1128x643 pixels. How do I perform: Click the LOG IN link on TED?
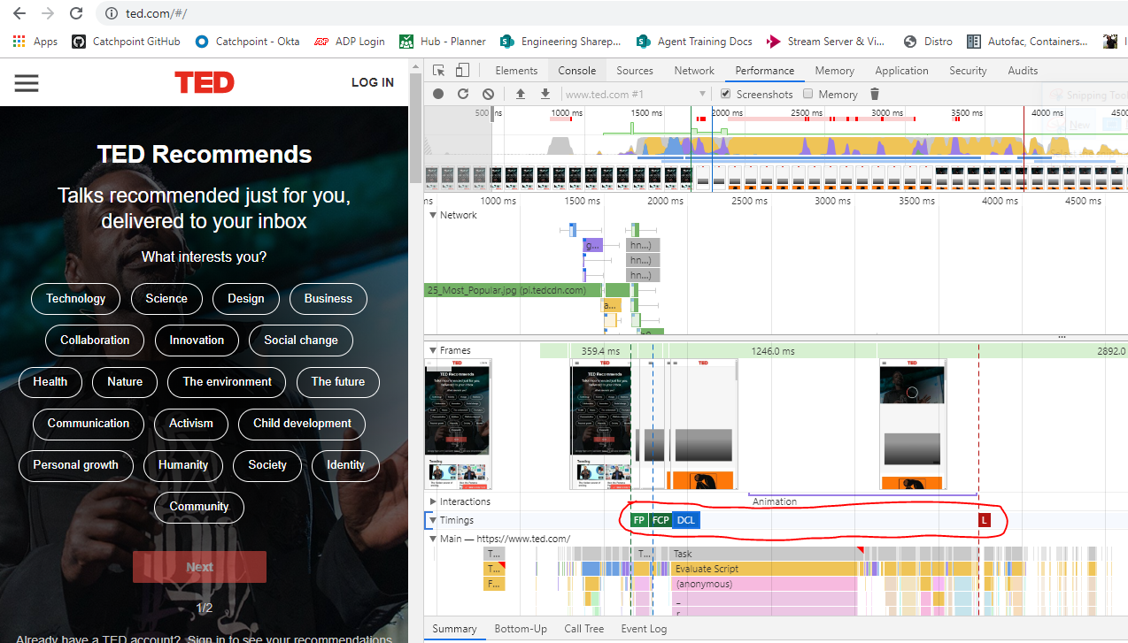coord(373,82)
